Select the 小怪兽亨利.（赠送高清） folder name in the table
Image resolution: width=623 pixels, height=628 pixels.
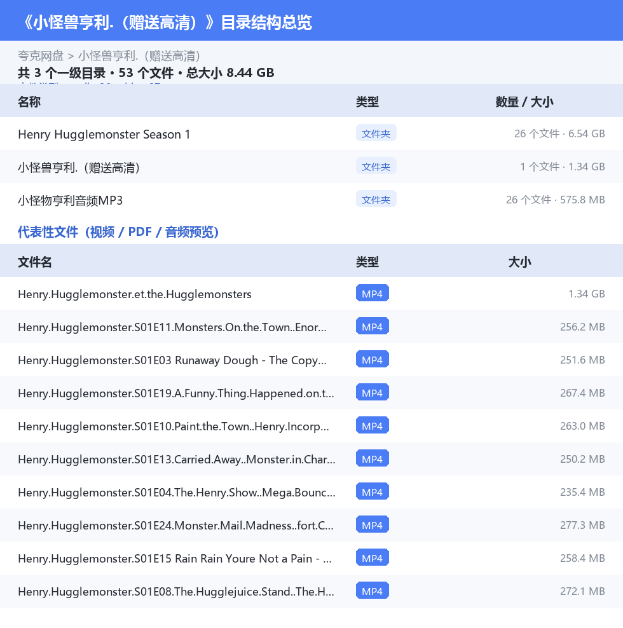pos(79,167)
